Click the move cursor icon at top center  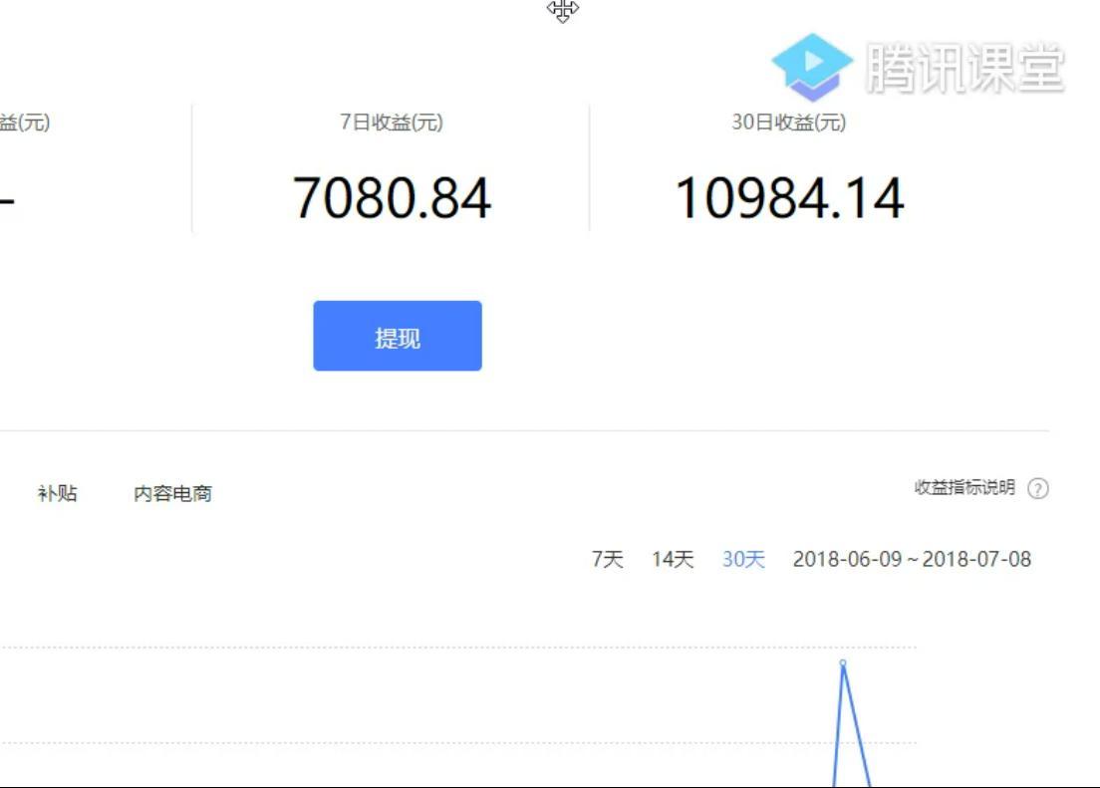564,11
